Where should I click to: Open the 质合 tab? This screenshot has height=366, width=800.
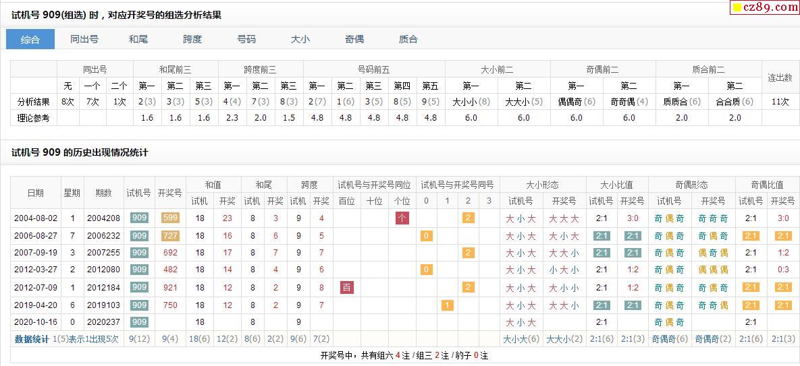pyautogui.click(x=408, y=39)
